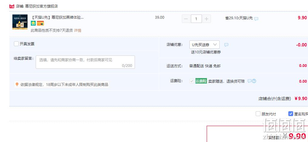Click the green 运费险 label badge
Screen dimensions: 308x142
[201, 81]
